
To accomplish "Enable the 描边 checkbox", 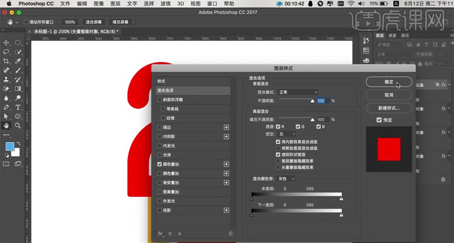I will (x=159, y=127).
